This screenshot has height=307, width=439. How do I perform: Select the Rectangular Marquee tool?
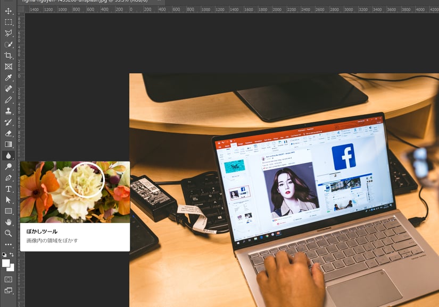9,22
